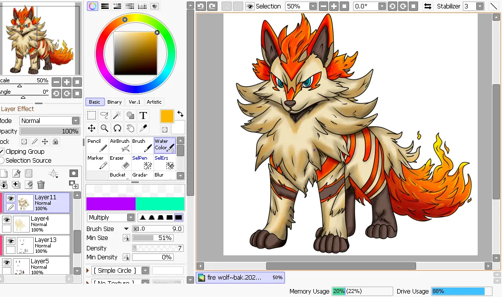Select the Zoom magnifier tool
This screenshot has width=502, height=297.
(x=104, y=128)
